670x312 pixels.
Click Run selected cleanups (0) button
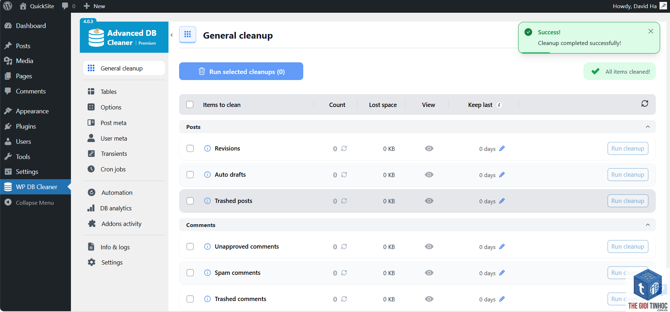(x=241, y=71)
